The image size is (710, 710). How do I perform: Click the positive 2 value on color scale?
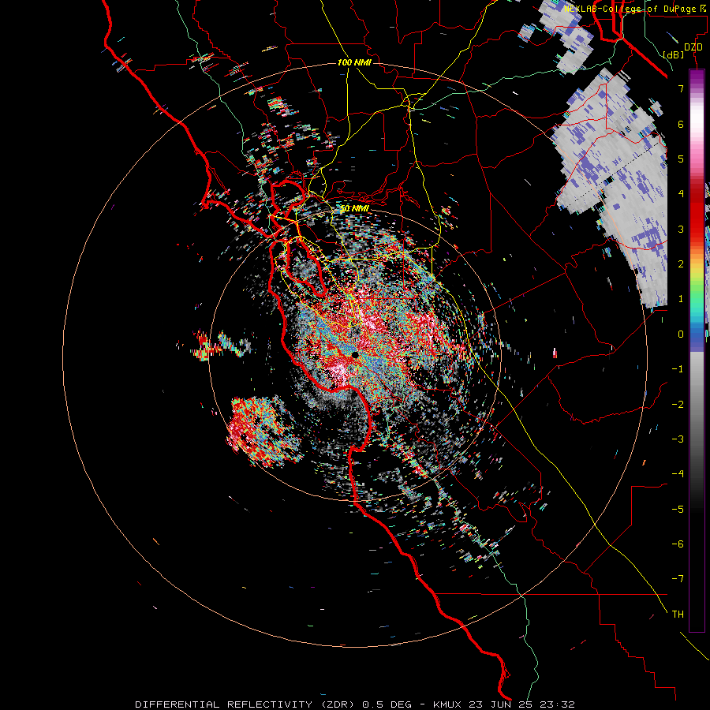[681, 264]
